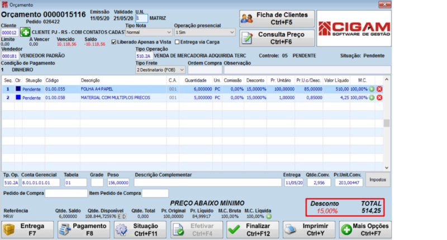Click the quantity 5,000000 cell
This screenshot has height=240, width=447.
tap(196, 98)
